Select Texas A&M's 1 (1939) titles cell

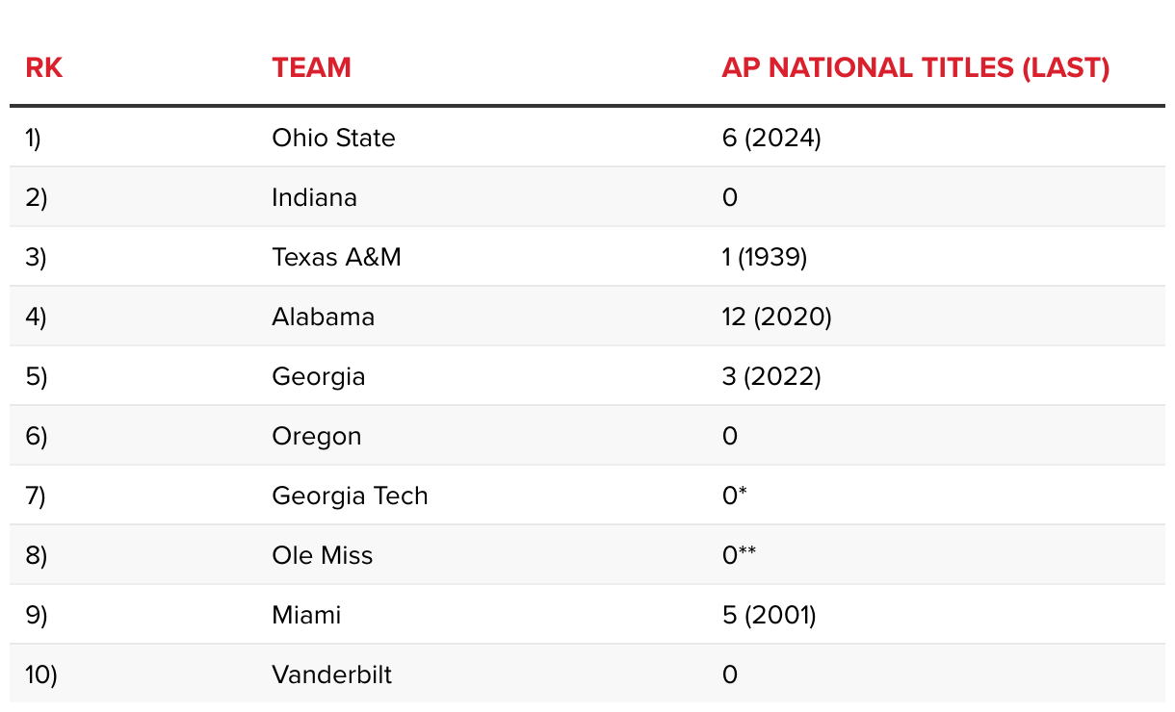(x=764, y=258)
